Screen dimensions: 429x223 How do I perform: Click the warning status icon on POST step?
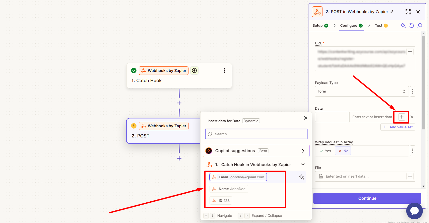134,126
